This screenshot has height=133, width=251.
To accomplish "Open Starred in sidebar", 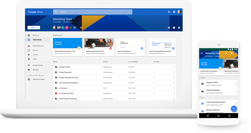I will (x=35, y=55).
